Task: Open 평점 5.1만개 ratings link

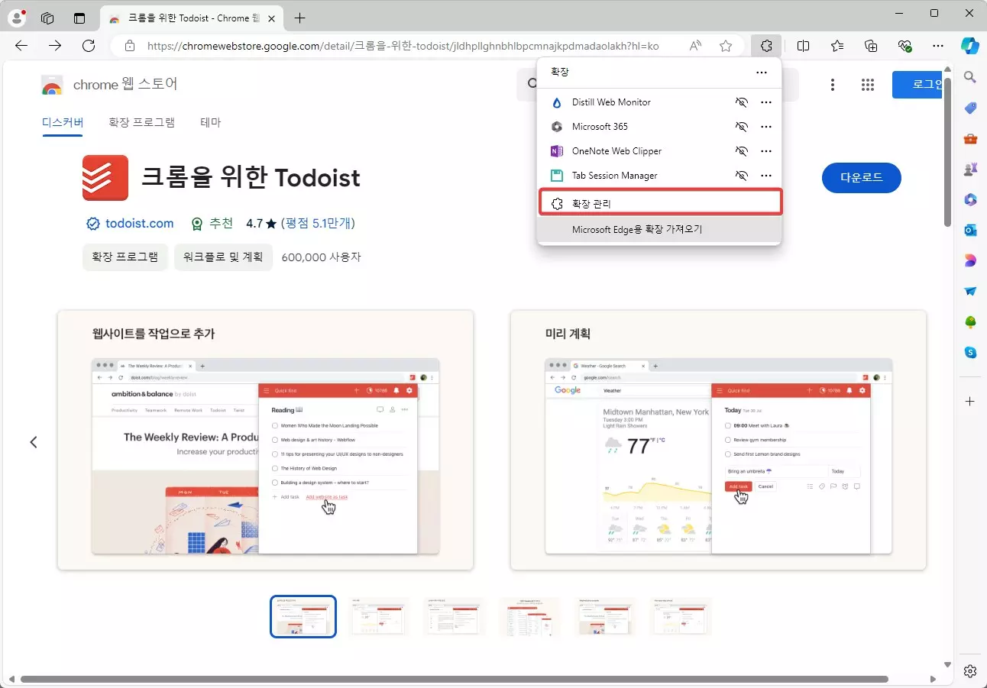Action: [318, 224]
